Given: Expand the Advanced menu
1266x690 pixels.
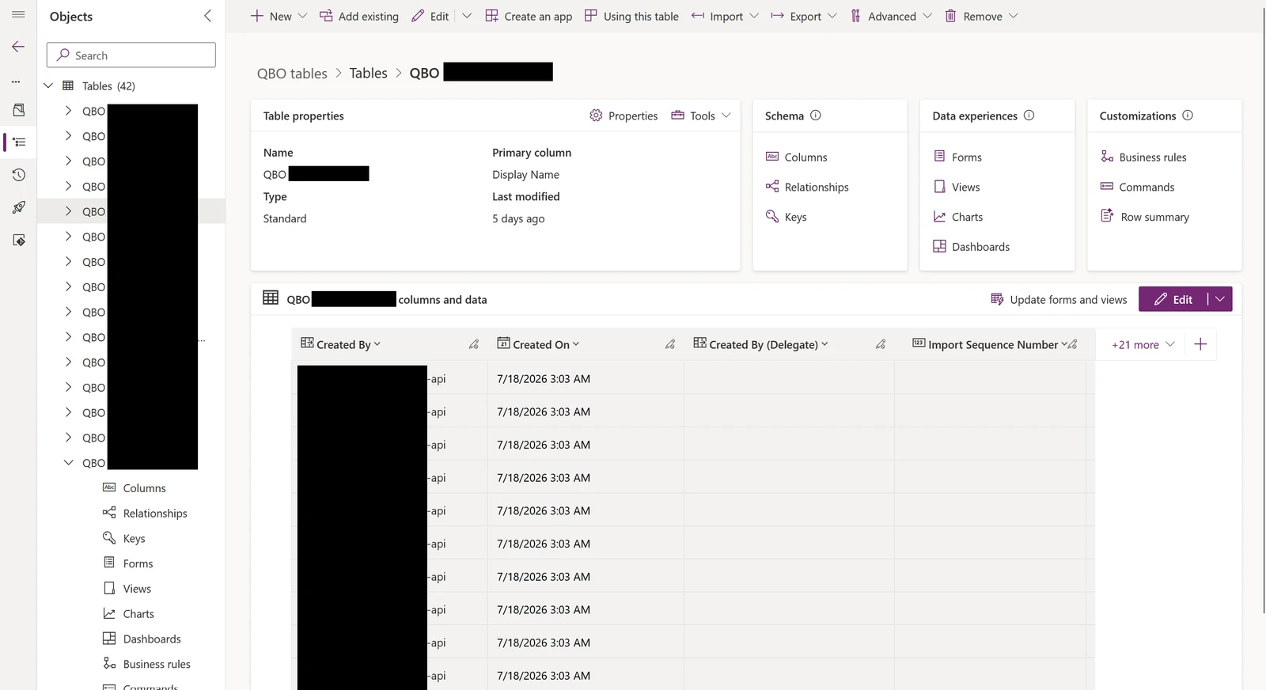Looking at the screenshot, I should (x=927, y=16).
